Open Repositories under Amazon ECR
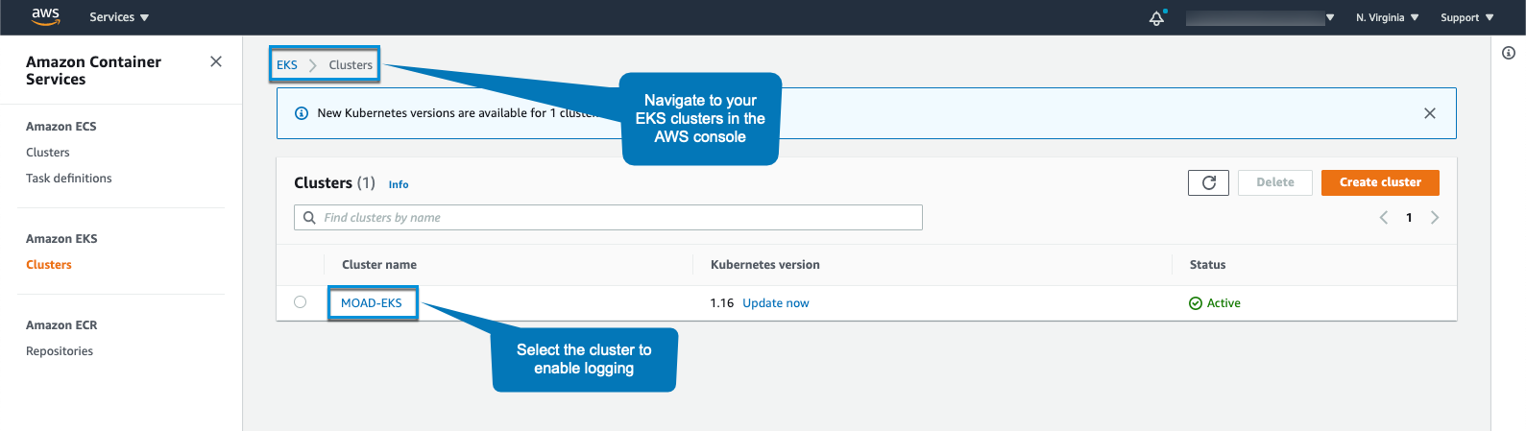 tap(60, 351)
